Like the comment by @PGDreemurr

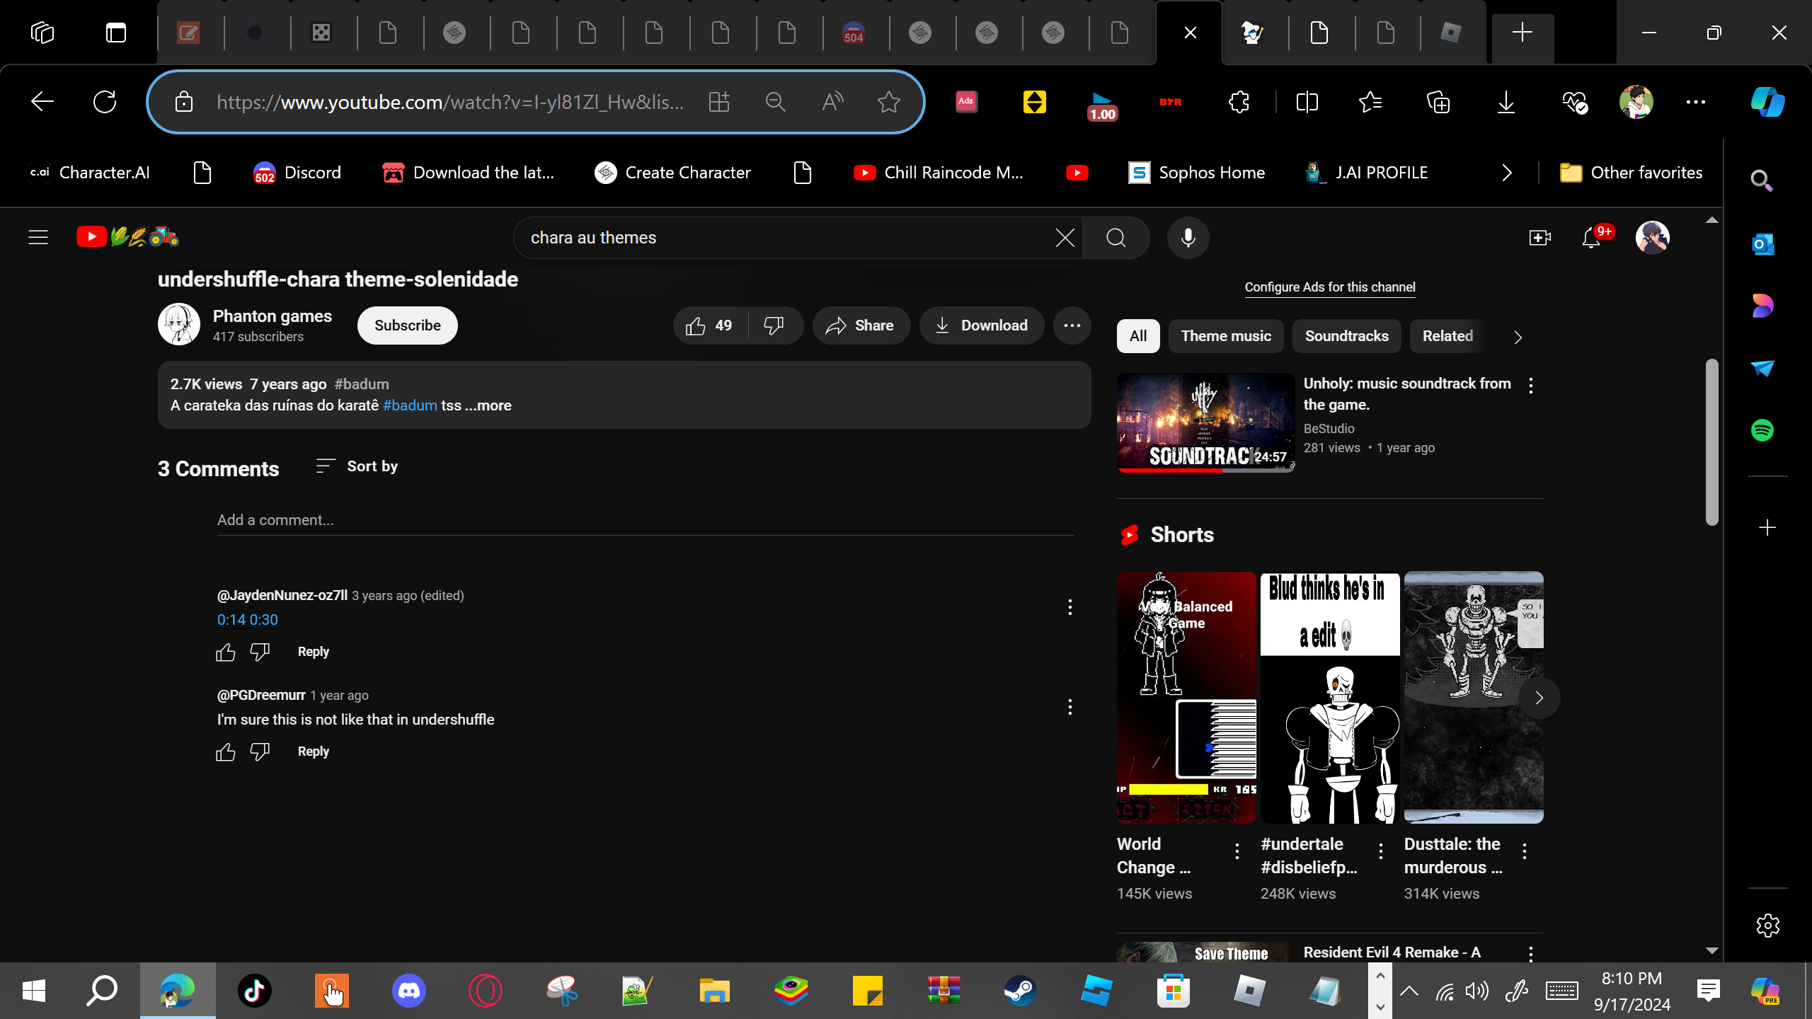[226, 752]
